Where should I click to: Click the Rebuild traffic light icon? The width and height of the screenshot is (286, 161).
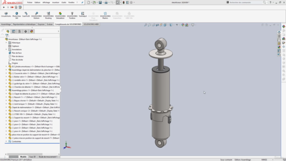pyautogui.click(x=123, y=2)
